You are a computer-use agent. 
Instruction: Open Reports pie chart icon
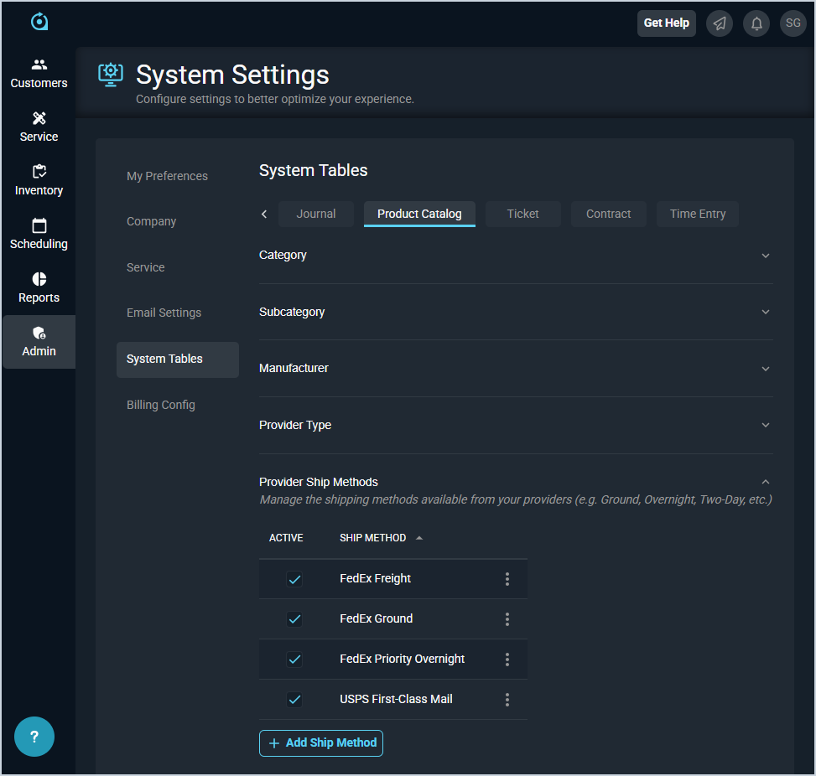point(39,279)
